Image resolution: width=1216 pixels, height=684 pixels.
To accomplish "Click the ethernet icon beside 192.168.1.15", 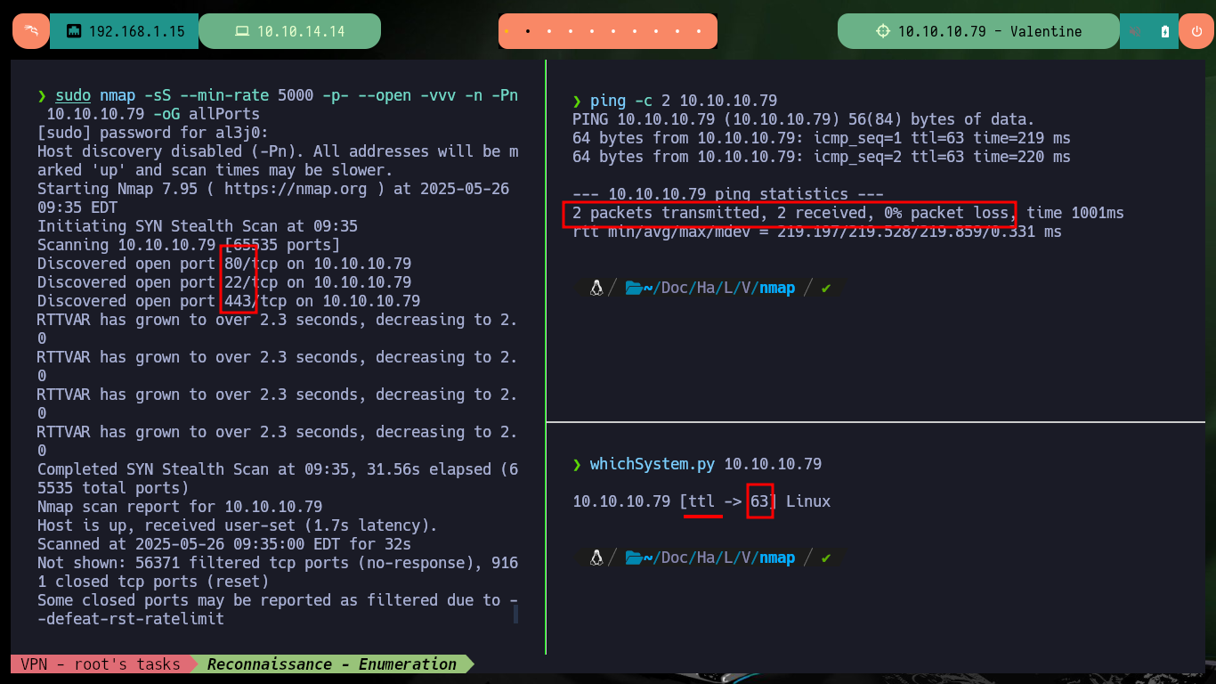I will pos(74,31).
